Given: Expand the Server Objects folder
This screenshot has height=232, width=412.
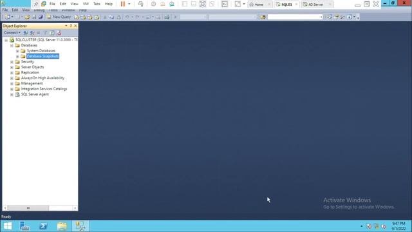Looking at the screenshot, I should [x=12, y=67].
